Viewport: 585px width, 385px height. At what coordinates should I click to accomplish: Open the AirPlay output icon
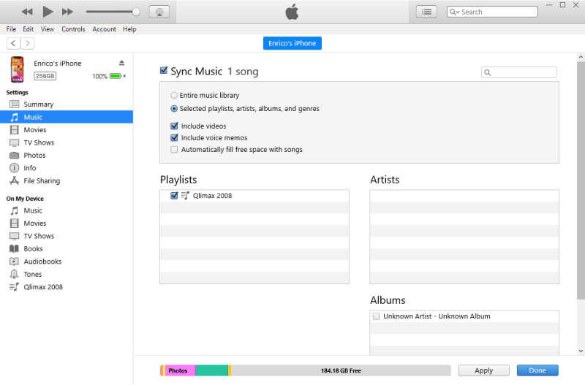click(x=159, y=12)
